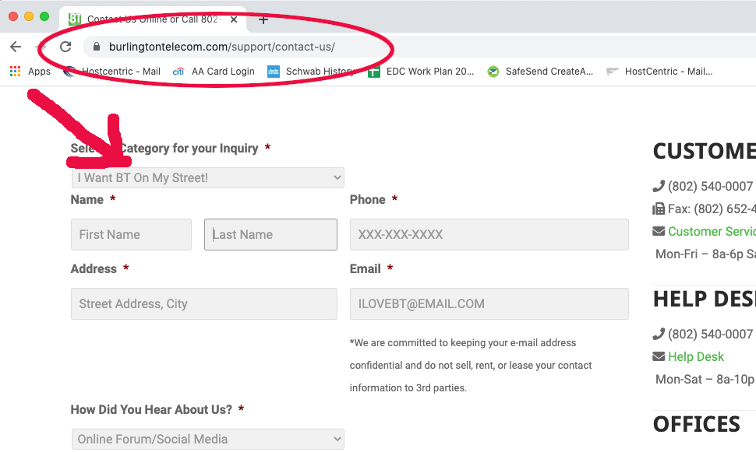Click the email confidentiality notice text
Viewport: 756px width, 452px height.
click(471, 366)
